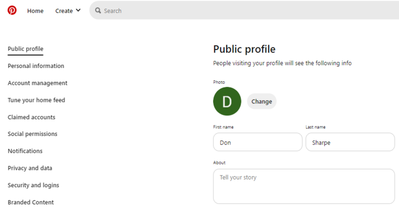Open Tune your home feed
Screen dimensions: 399x209
point(36,100)
